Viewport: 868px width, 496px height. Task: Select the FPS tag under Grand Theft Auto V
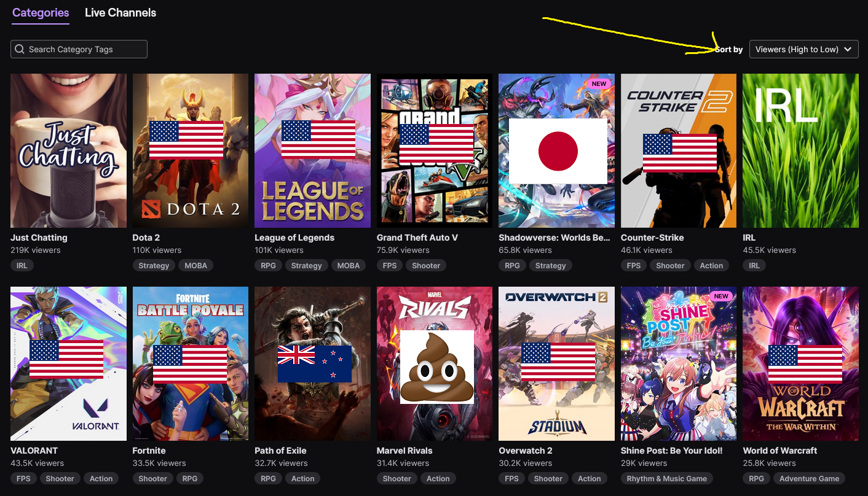point(390,266)
